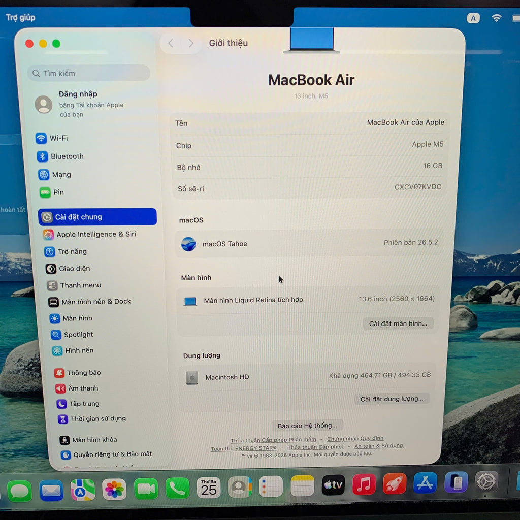Click Macintosh HD storage row
This screenshot has height=520, width=520.
pos(308,376)
